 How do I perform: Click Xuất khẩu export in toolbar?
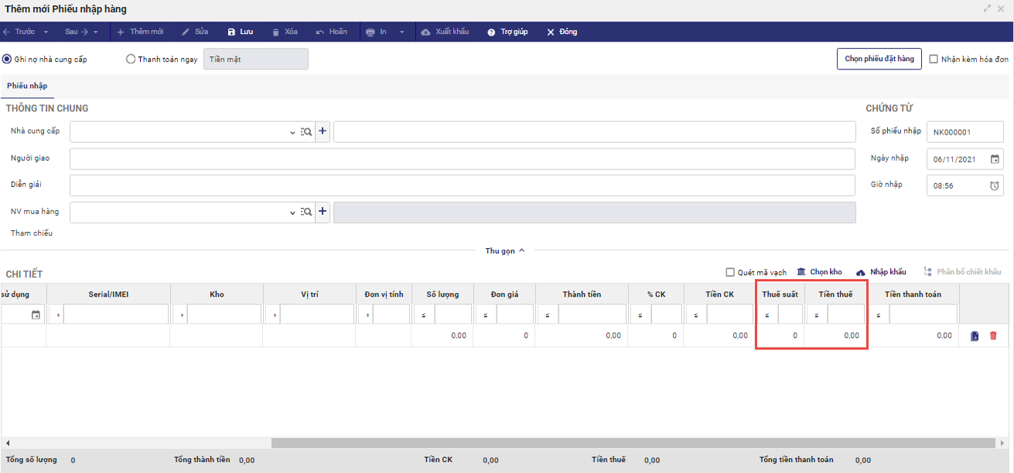pyautogui.click(x=445, y=32)
